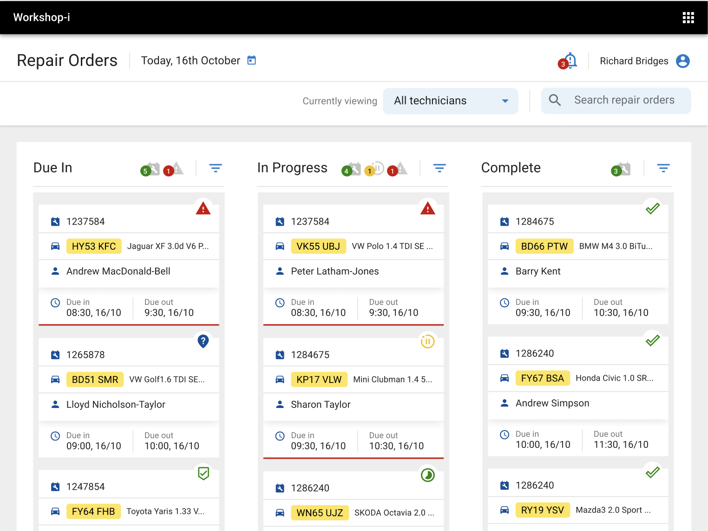This screenshot has height=531, width=708.
Task: Open the notifications bell with 3 alerts
Action: [x=569, y=61]
